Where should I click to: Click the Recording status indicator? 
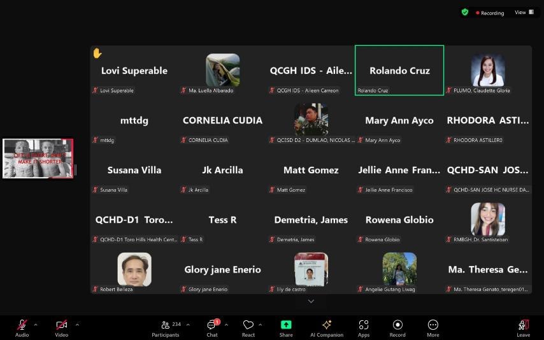click(x=490, y=13)
